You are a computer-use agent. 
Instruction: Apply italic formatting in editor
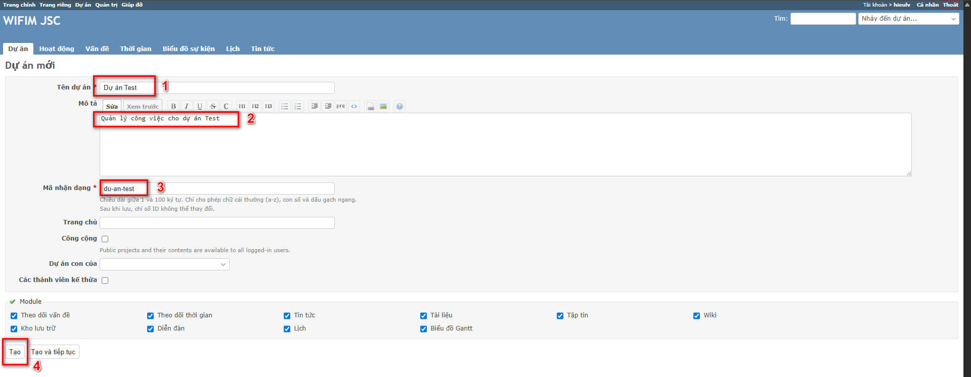point(187,106)
